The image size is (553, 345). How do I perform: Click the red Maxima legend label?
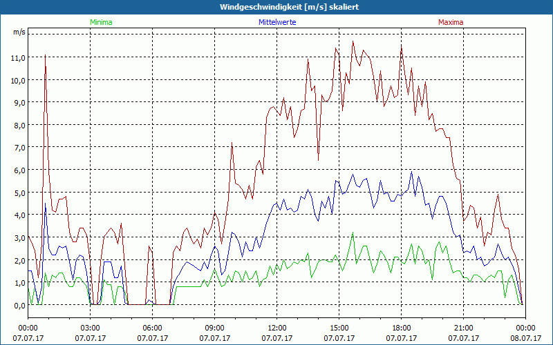451,22
